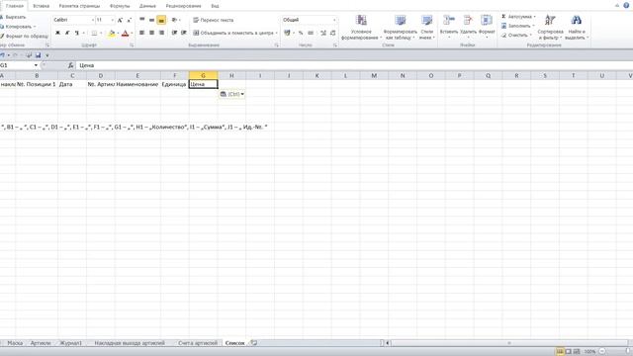Open the number format dropdown Общий
The height and width of the screenshot is (356, 633).
[334, 20]
